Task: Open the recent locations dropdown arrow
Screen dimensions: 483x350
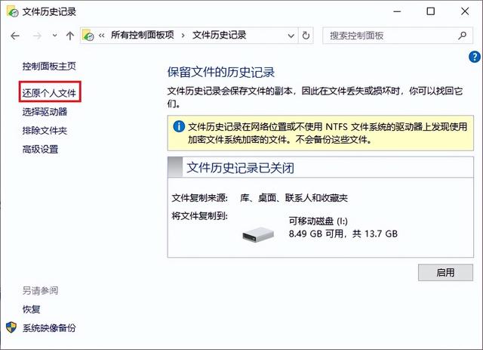Action: [x=54, y=36]
